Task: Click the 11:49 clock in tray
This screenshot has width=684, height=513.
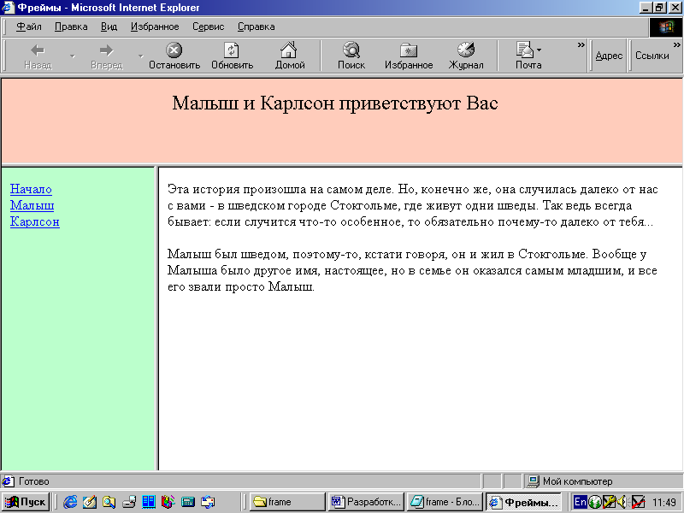Action: [664, 503]
